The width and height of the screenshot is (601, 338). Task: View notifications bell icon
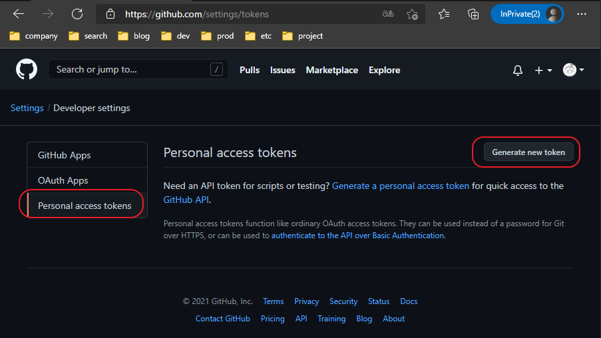click(518, 70)
